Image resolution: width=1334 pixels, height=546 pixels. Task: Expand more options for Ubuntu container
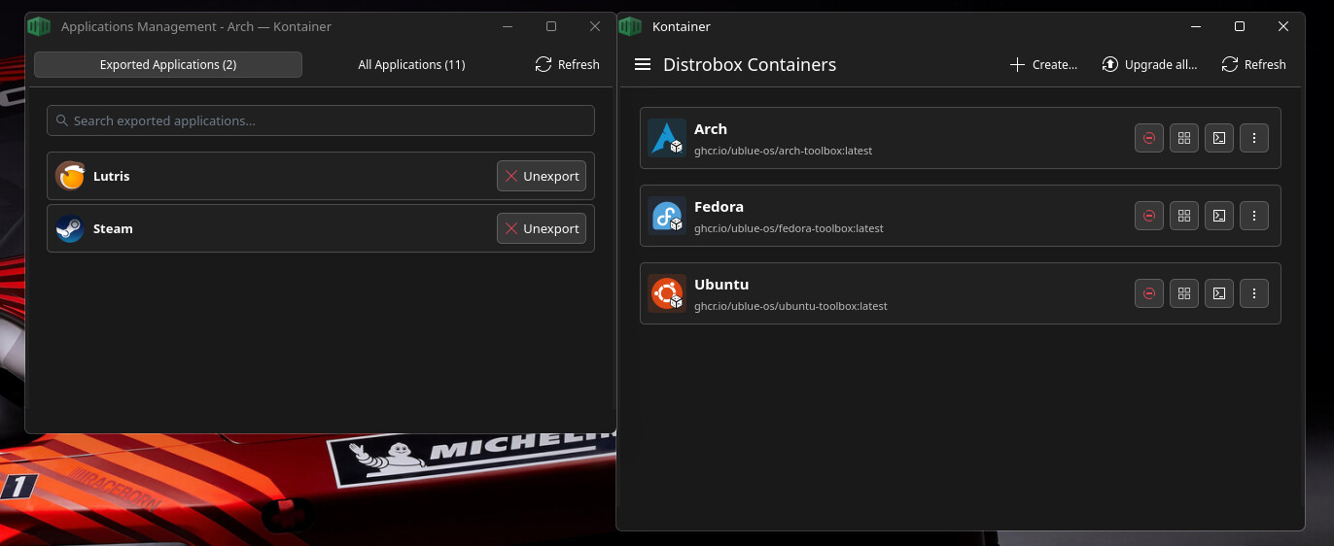[1254, 293]
